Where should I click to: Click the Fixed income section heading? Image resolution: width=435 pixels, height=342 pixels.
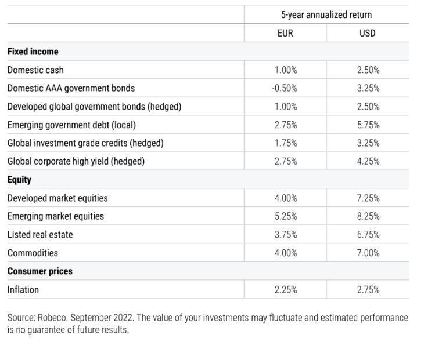tap(33, 52)
